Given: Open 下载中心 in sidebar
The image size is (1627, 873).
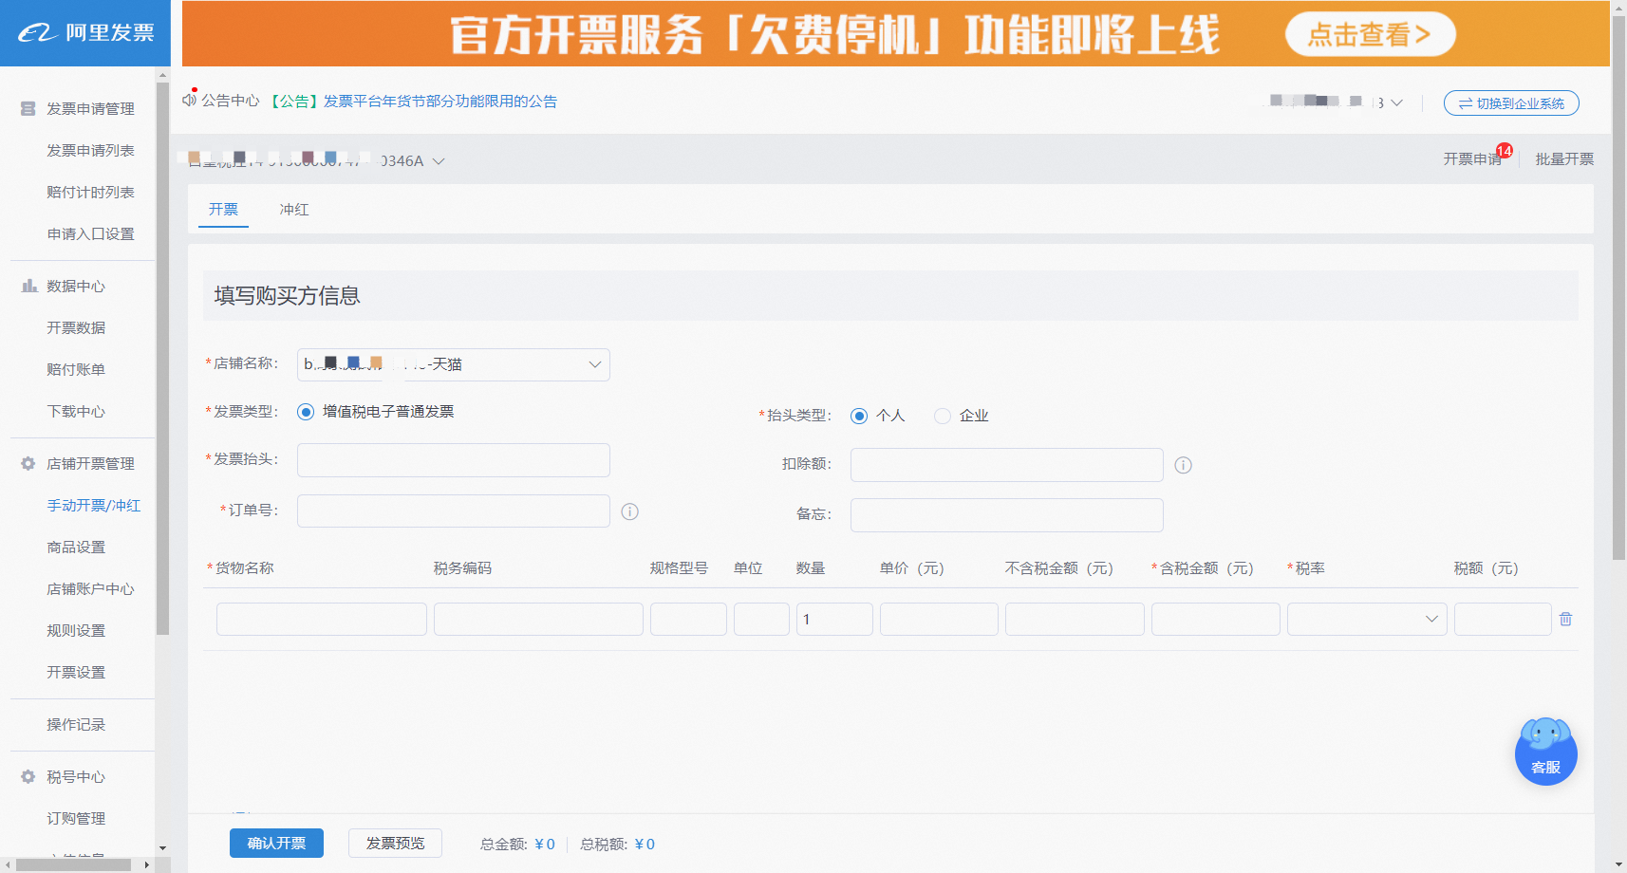Looking at the screenshot, I should 76,411.
